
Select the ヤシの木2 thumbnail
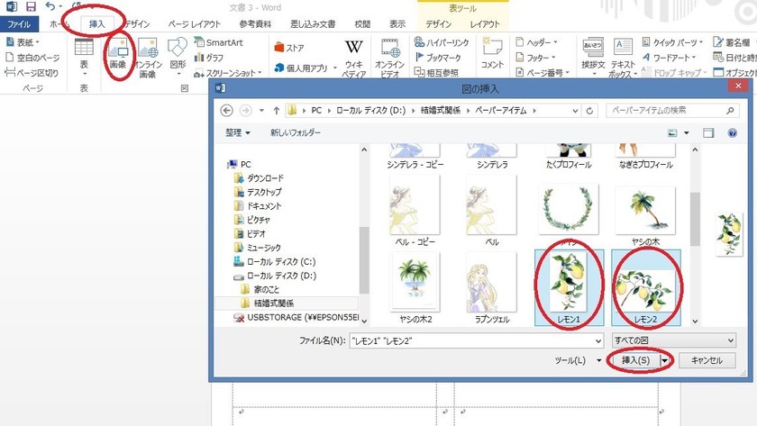pyautogui.click(x=415, y=287)
